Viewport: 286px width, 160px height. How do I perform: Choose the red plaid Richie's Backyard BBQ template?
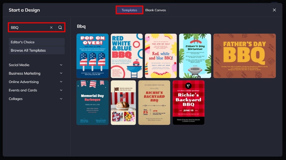coord(188,103)
